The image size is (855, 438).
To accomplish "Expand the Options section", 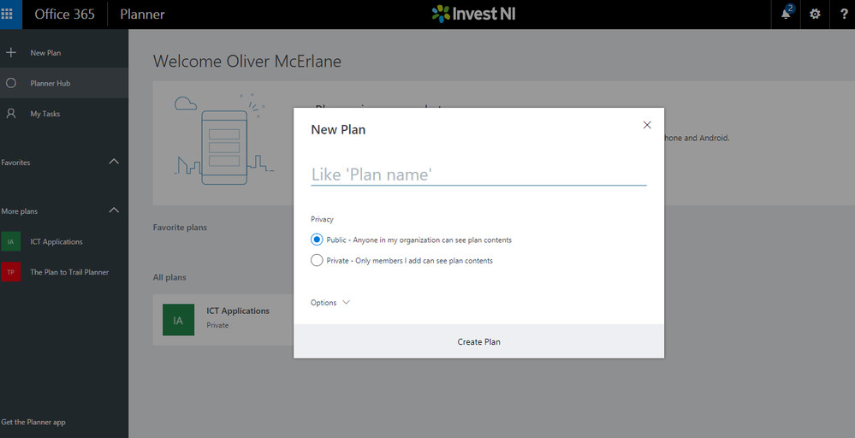I will click(x=330, y=302).
